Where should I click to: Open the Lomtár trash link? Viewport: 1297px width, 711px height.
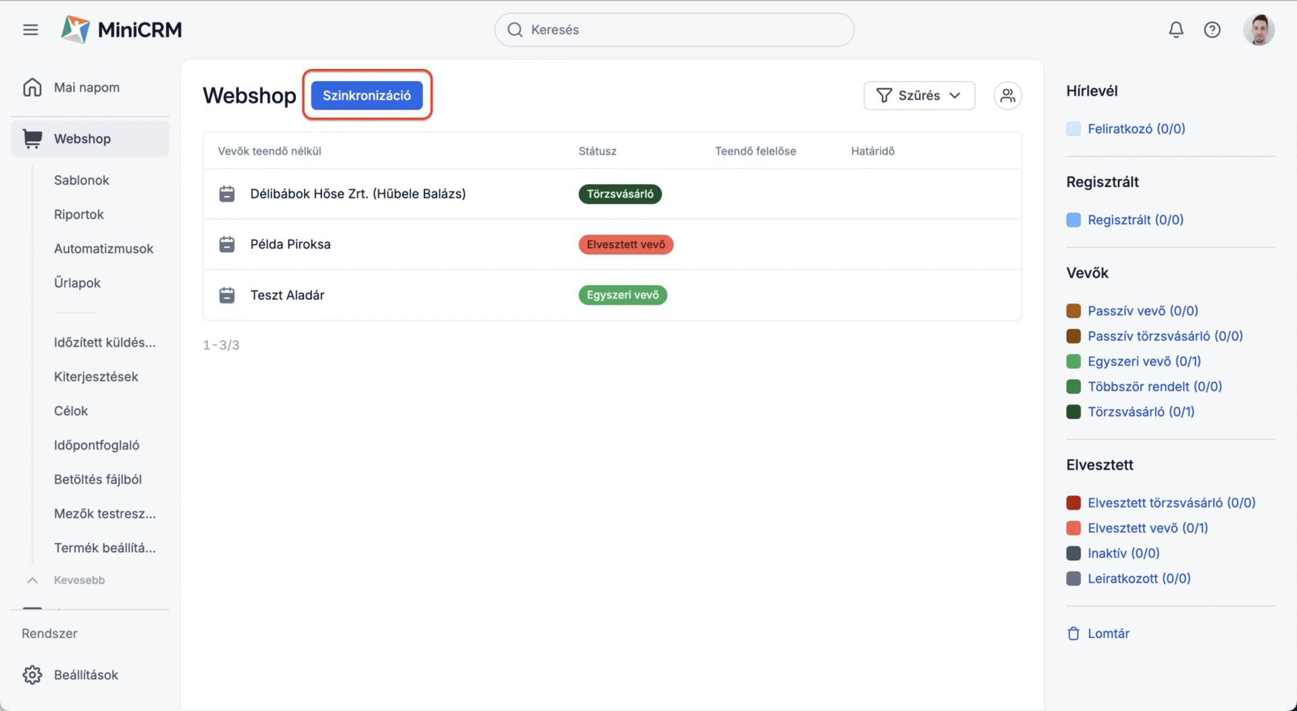point(1109,633)
